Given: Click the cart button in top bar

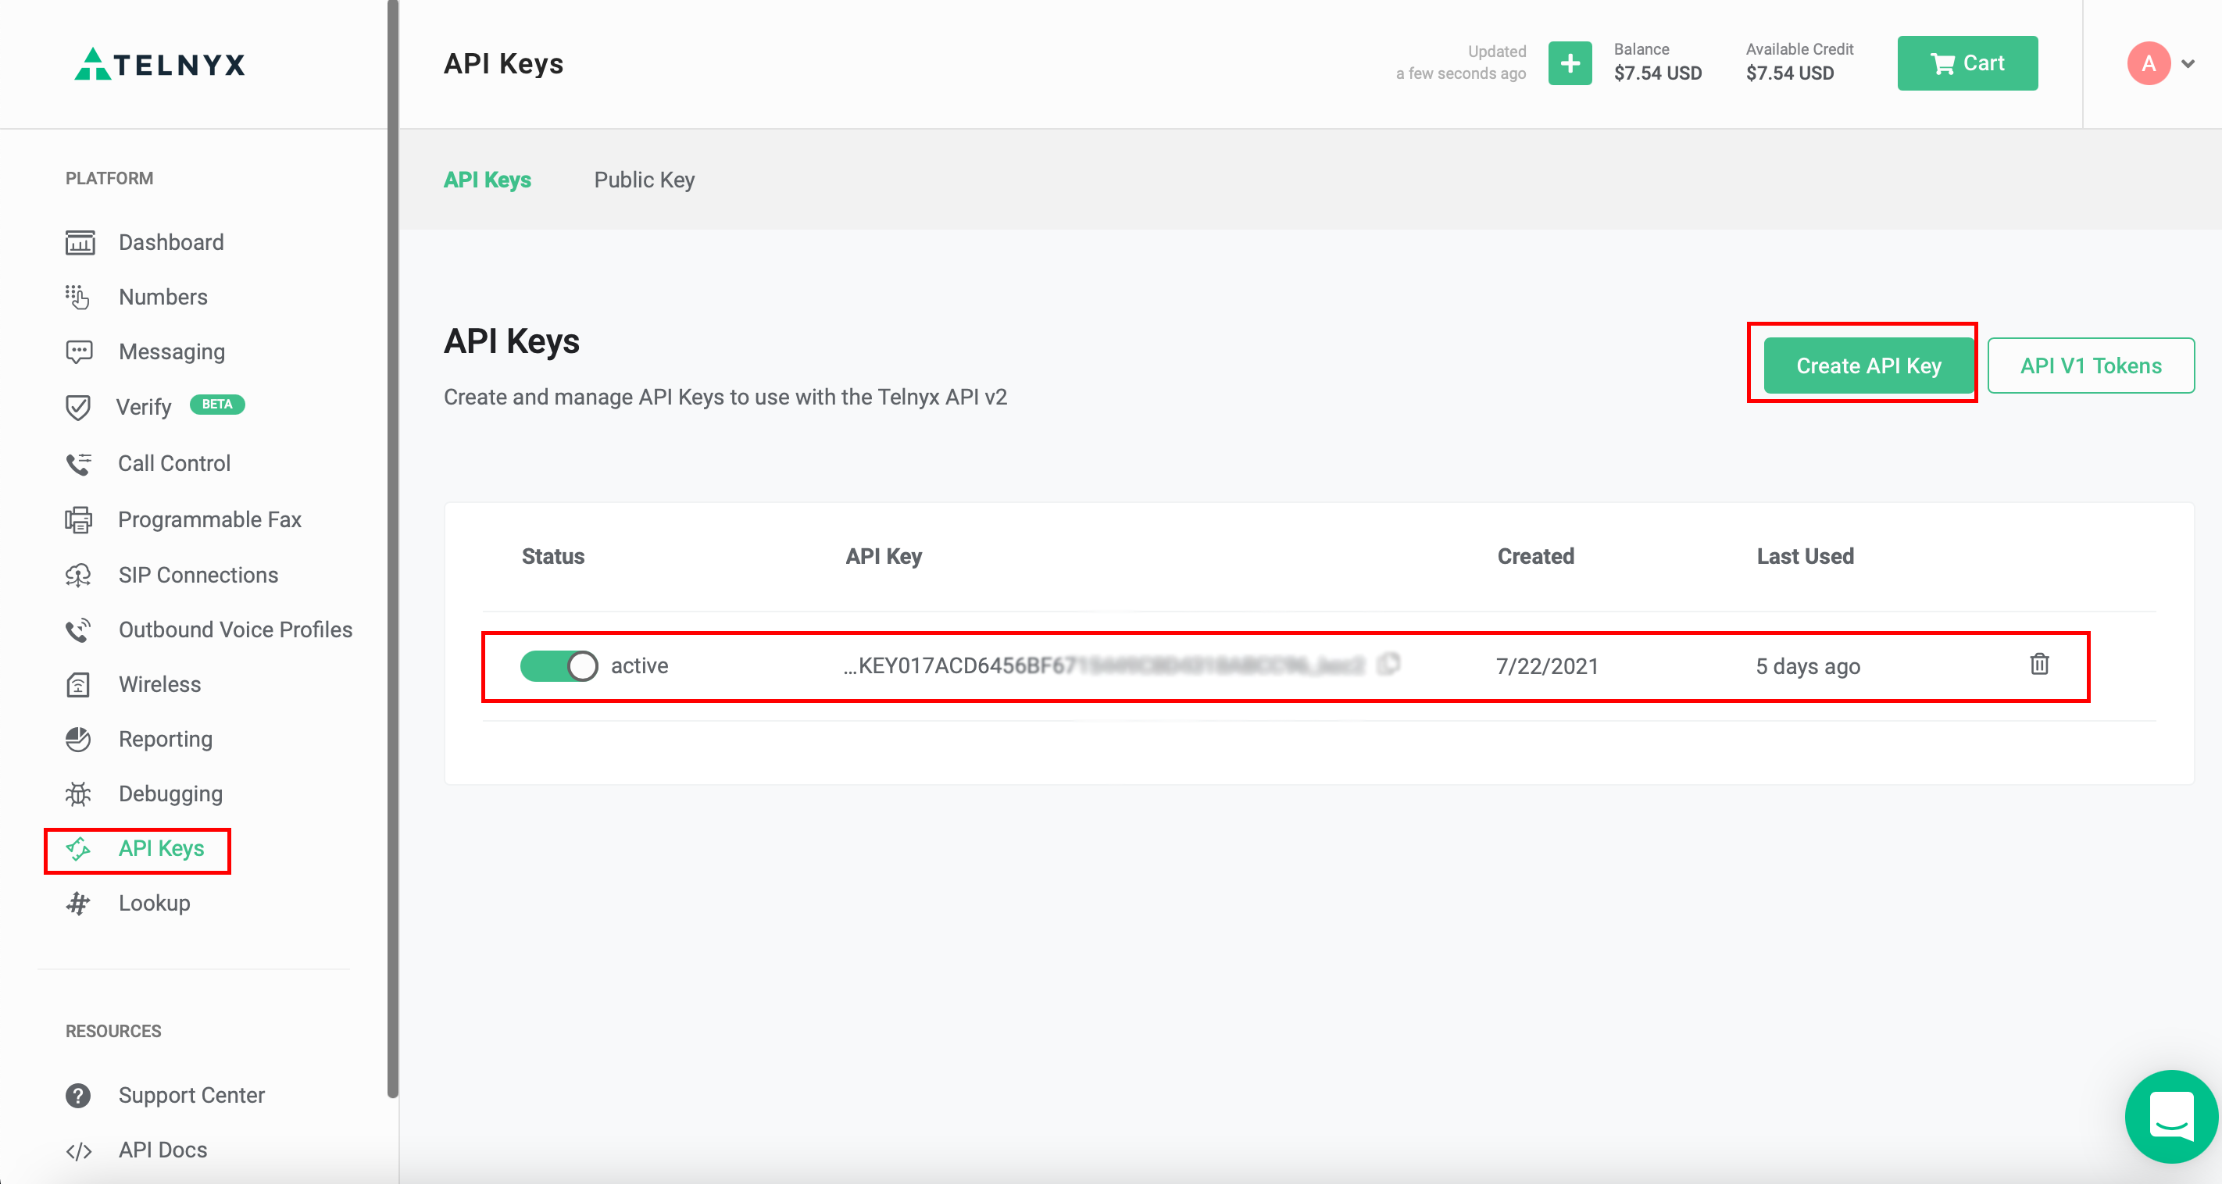Looking at the screenshot, I should tap(1968, 62).
